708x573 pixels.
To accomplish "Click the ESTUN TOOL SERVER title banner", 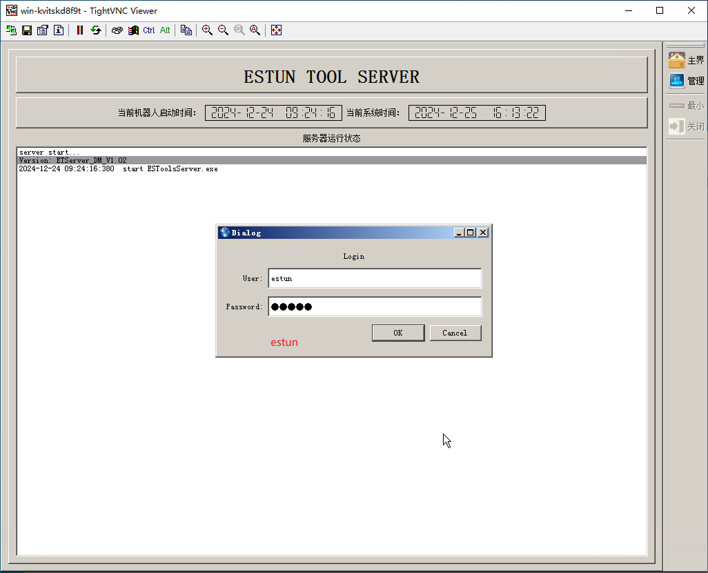I will (x=332, y=77).
